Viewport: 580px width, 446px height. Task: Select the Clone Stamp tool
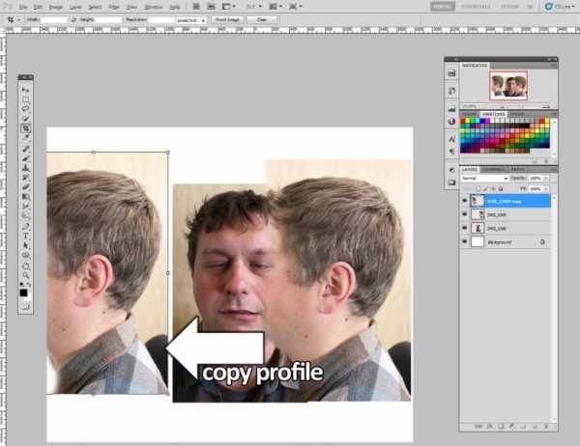pos(25,168)
